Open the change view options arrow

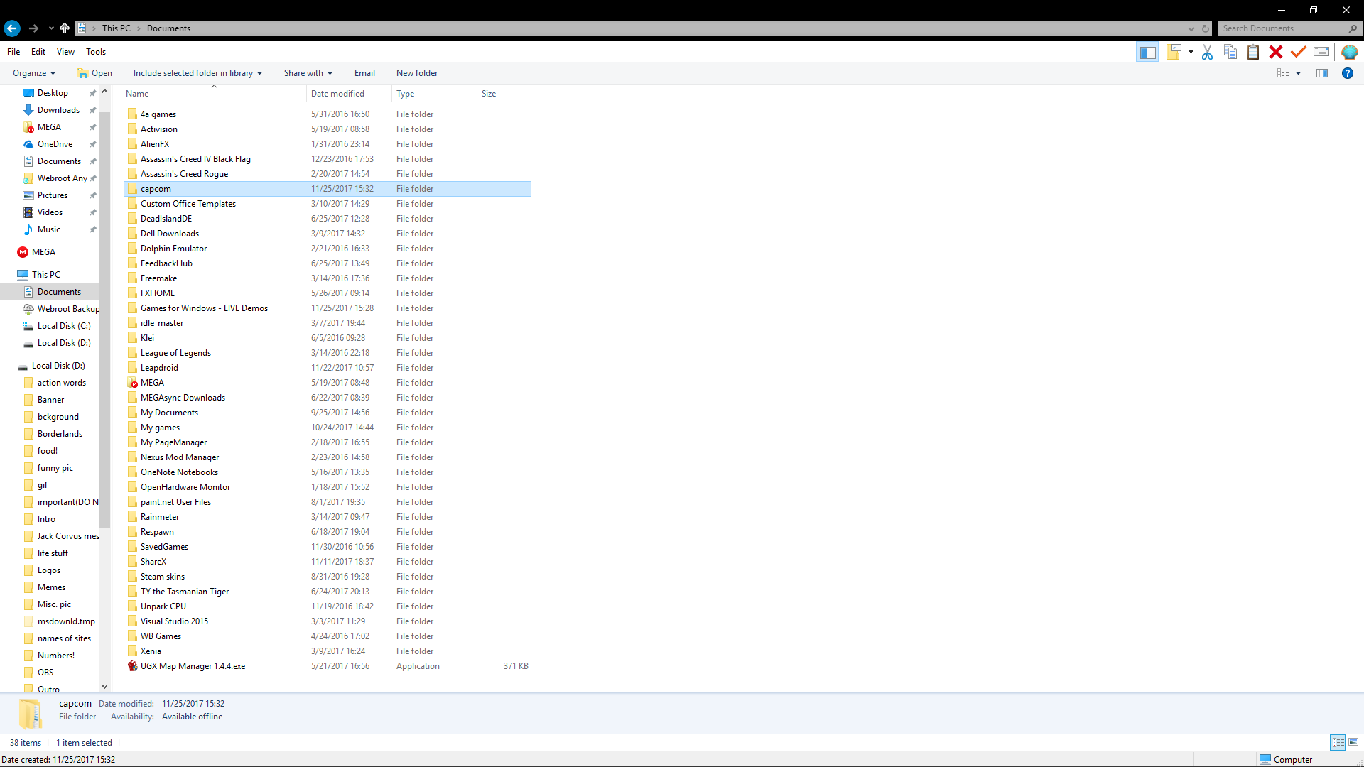1298,73
